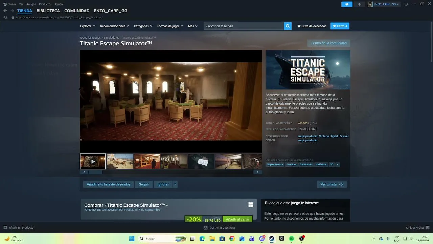Click the Seguir button
Image resolution: width=433 pixels, height=244 pixels.
[x=144, y=184]
